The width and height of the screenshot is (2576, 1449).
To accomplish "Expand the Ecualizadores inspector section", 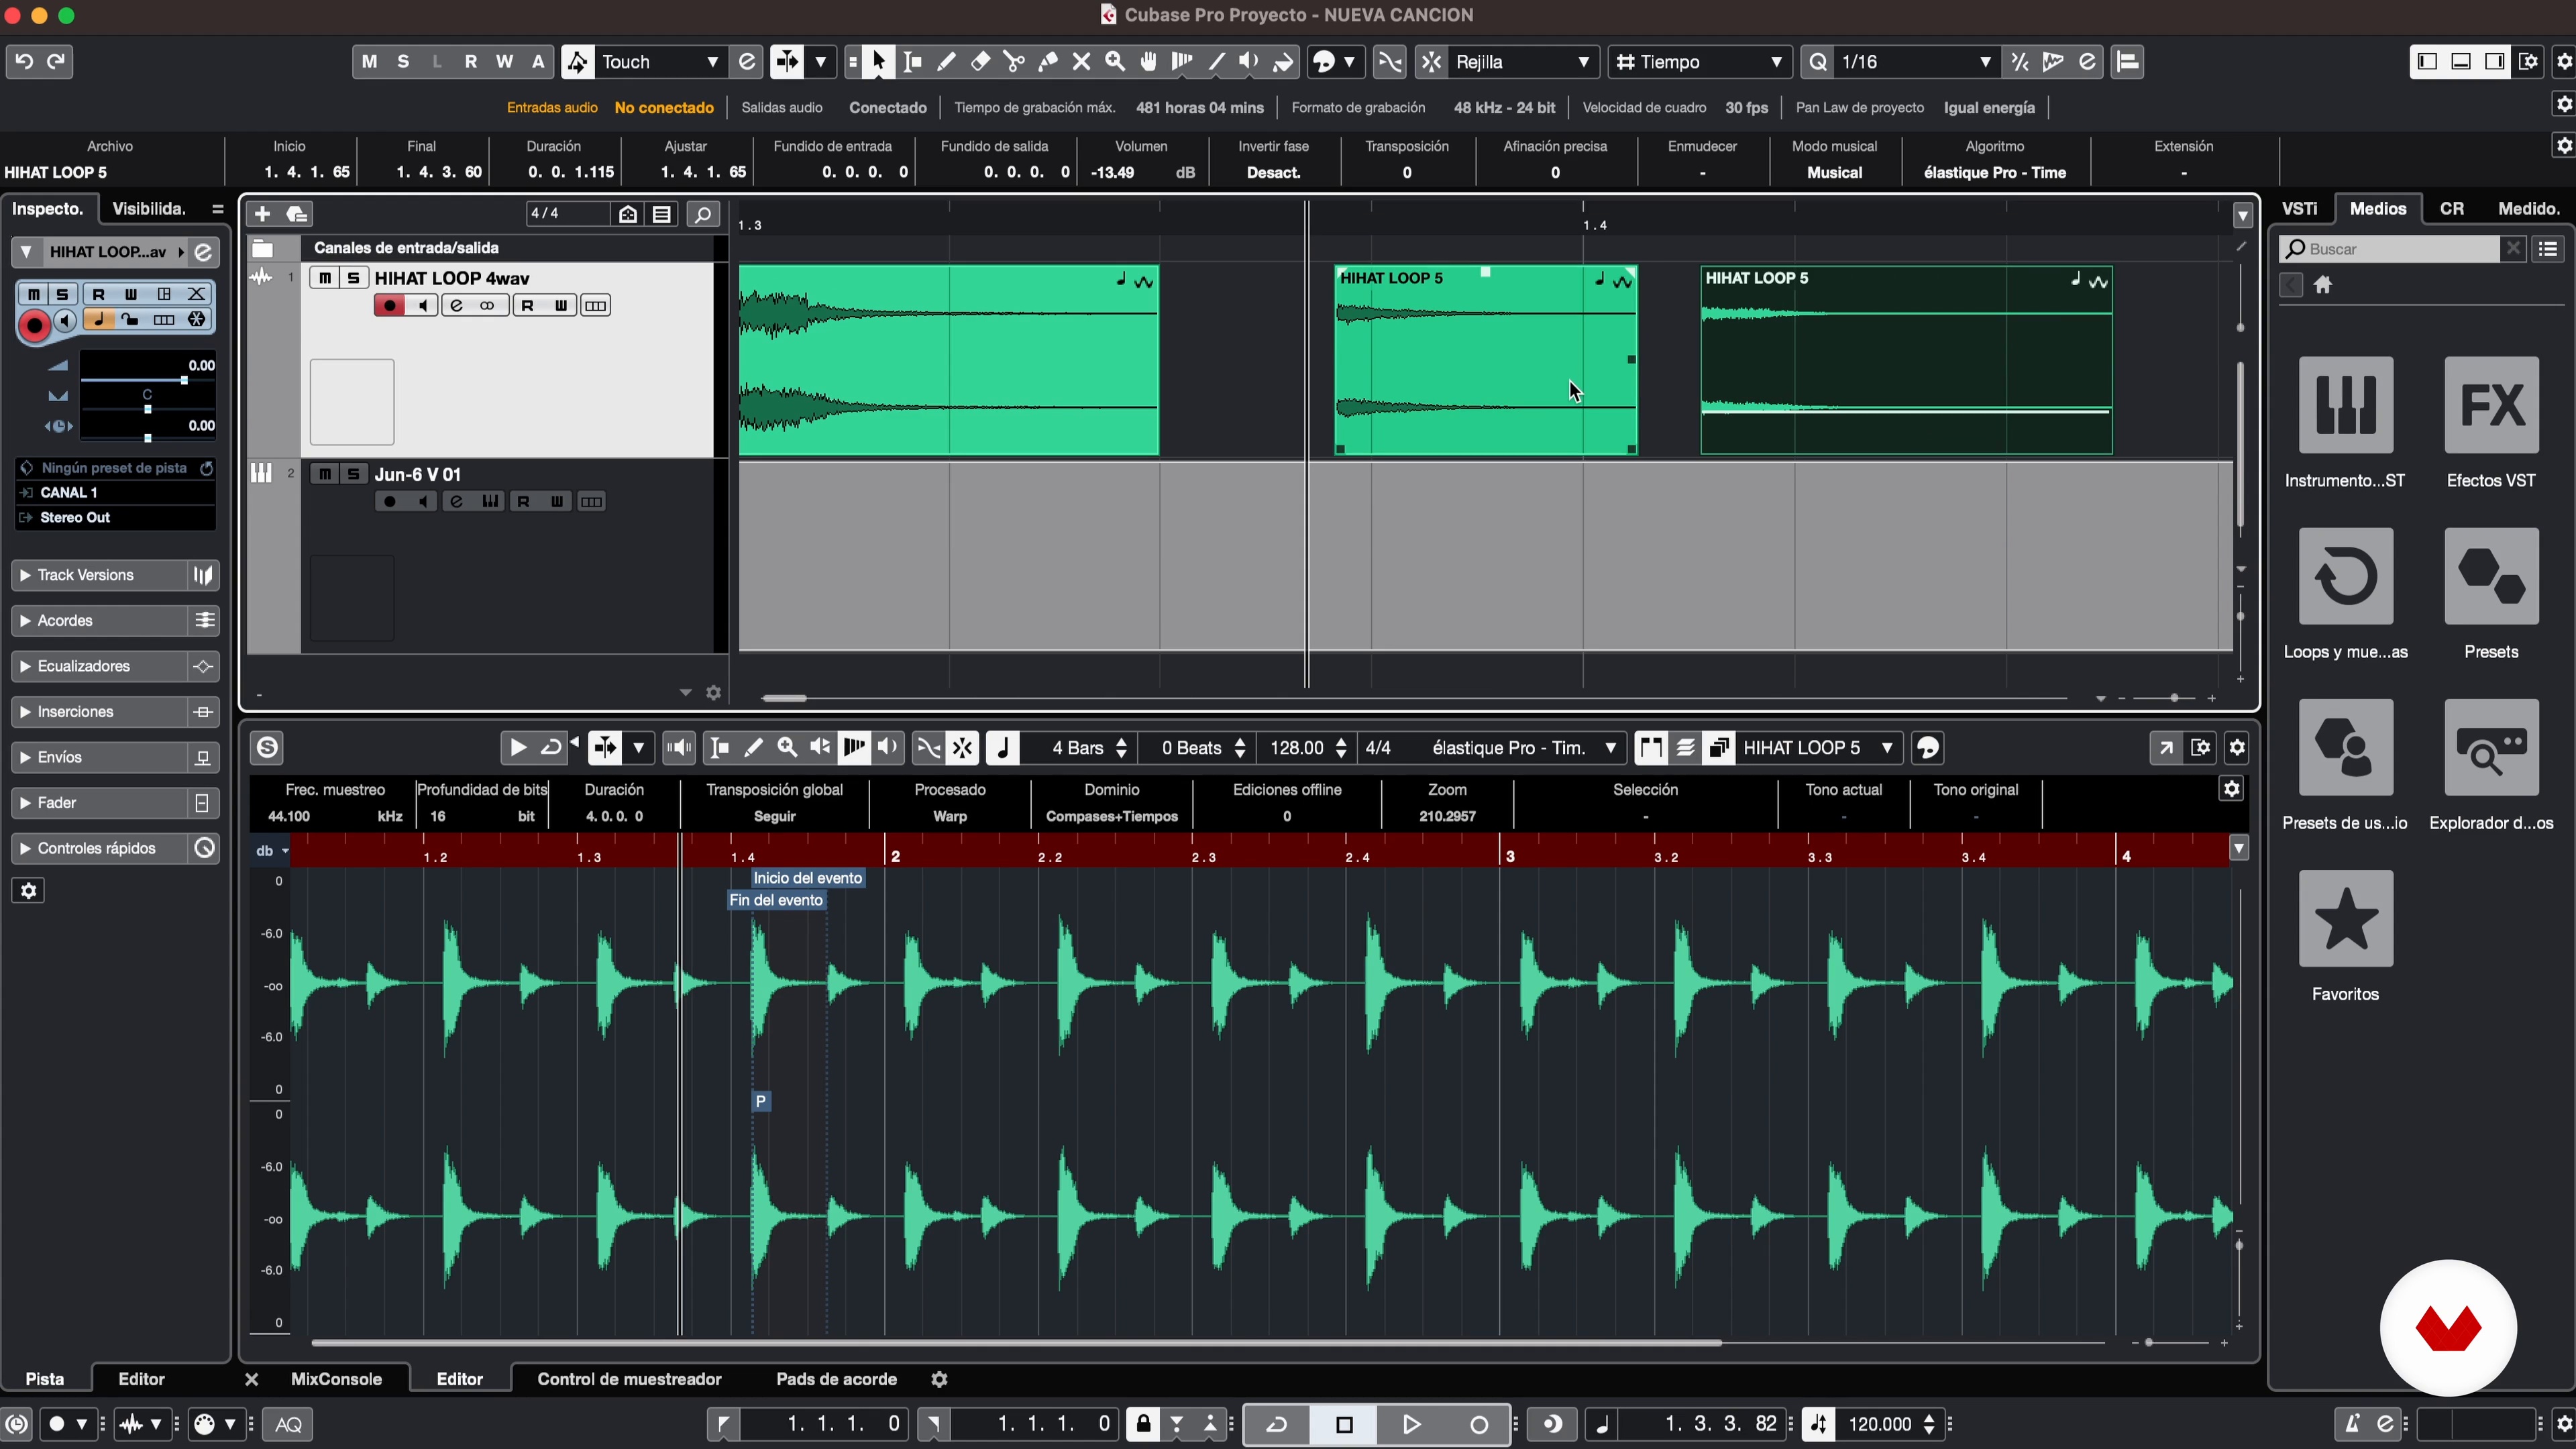I will click(100, 666).
